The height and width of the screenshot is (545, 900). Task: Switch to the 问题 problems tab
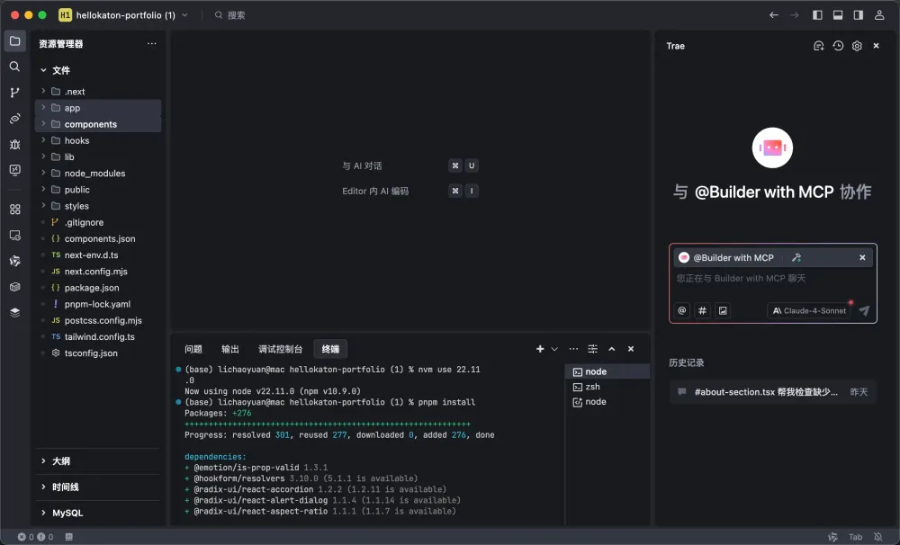(193, 349)
